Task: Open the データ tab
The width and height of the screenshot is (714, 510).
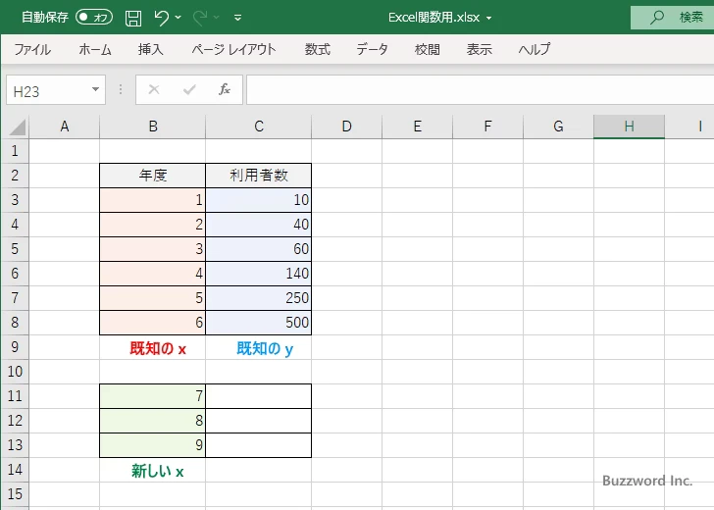Action: point(372,49)
